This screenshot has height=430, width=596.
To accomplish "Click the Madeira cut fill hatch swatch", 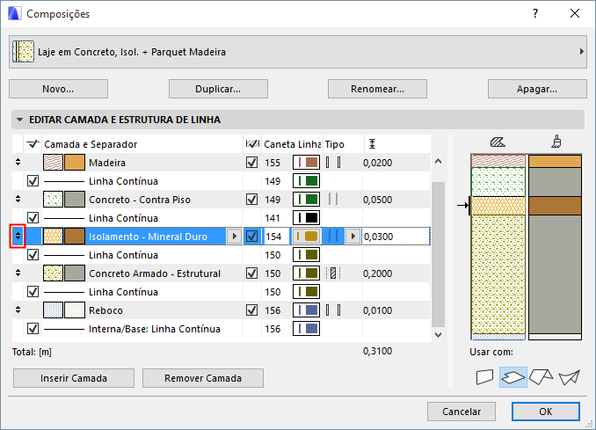I will 54,163.
